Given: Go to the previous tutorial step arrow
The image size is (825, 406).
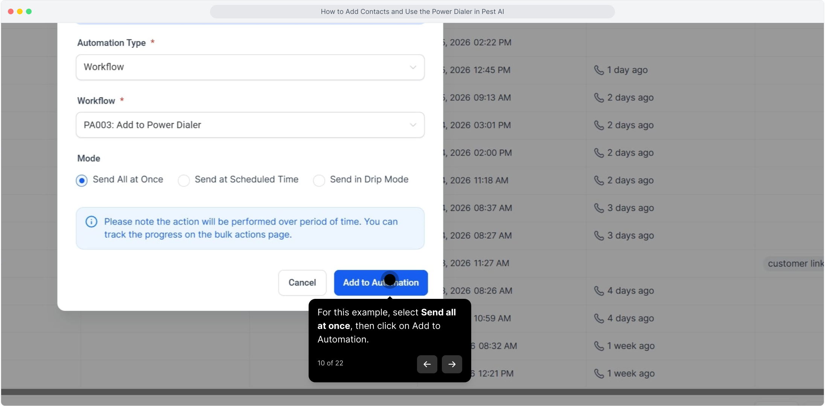Looking at the screenshot, I should [x=427, y=364].
